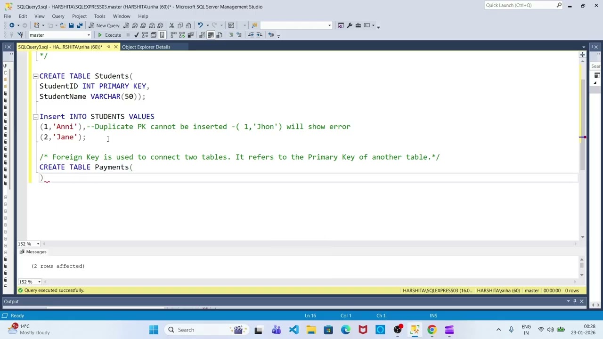The image size is (603, 339).
Task: Collapse the CREATE TABLE Students block
Action: click(35, 76)
